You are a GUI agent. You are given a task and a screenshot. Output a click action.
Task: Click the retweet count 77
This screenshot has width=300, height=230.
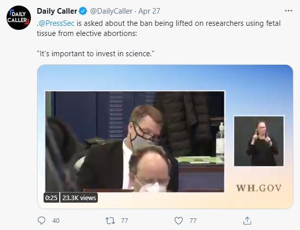[124, 220]
